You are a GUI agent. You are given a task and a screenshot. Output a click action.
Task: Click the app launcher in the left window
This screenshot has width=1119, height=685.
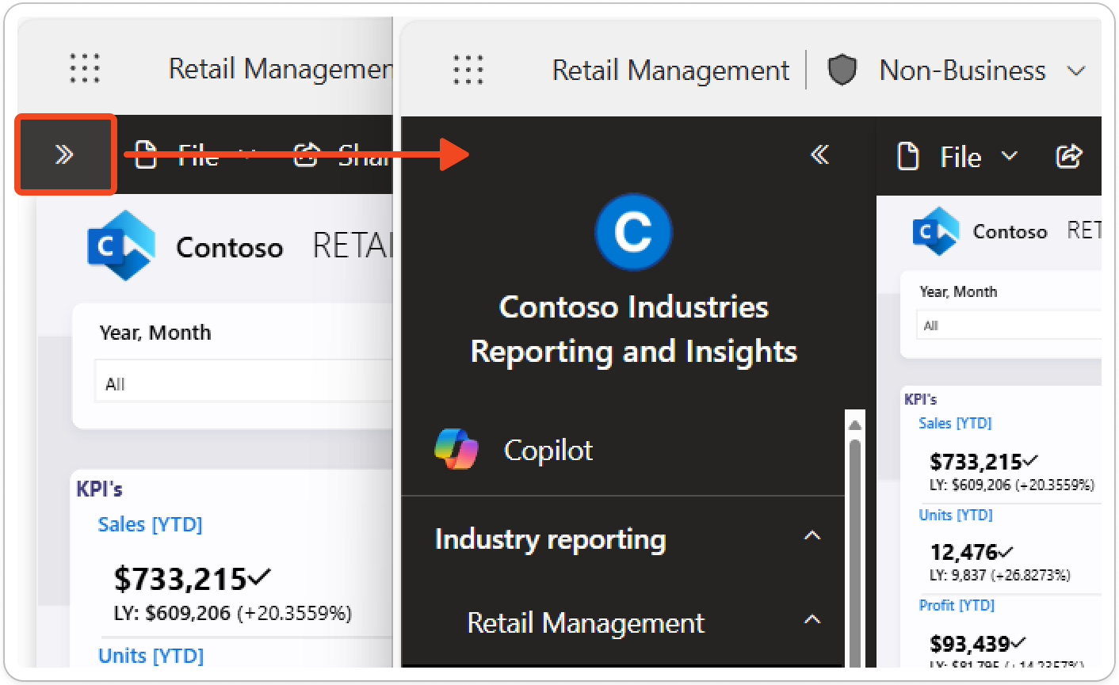coord(84,69)
